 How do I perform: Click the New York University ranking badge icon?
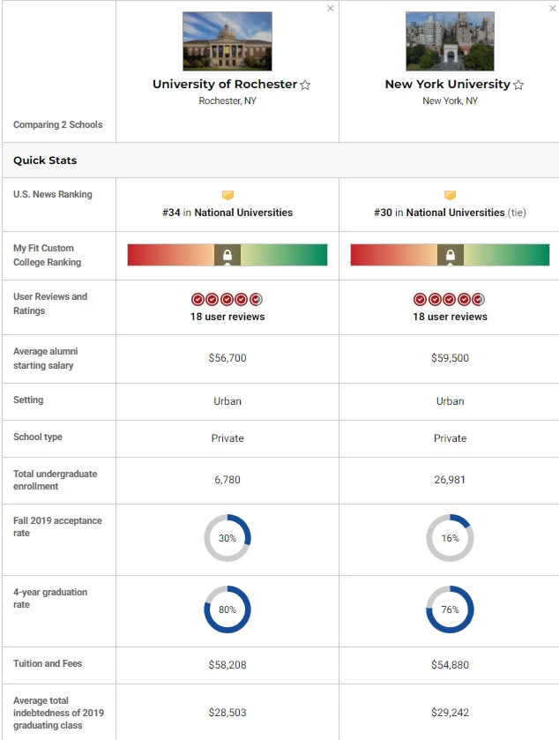click(x=450, y=195)
